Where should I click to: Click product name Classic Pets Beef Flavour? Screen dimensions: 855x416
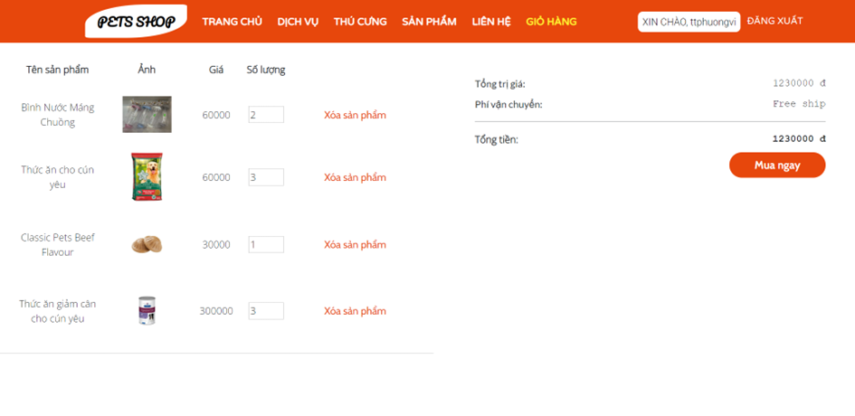[58, 245]
